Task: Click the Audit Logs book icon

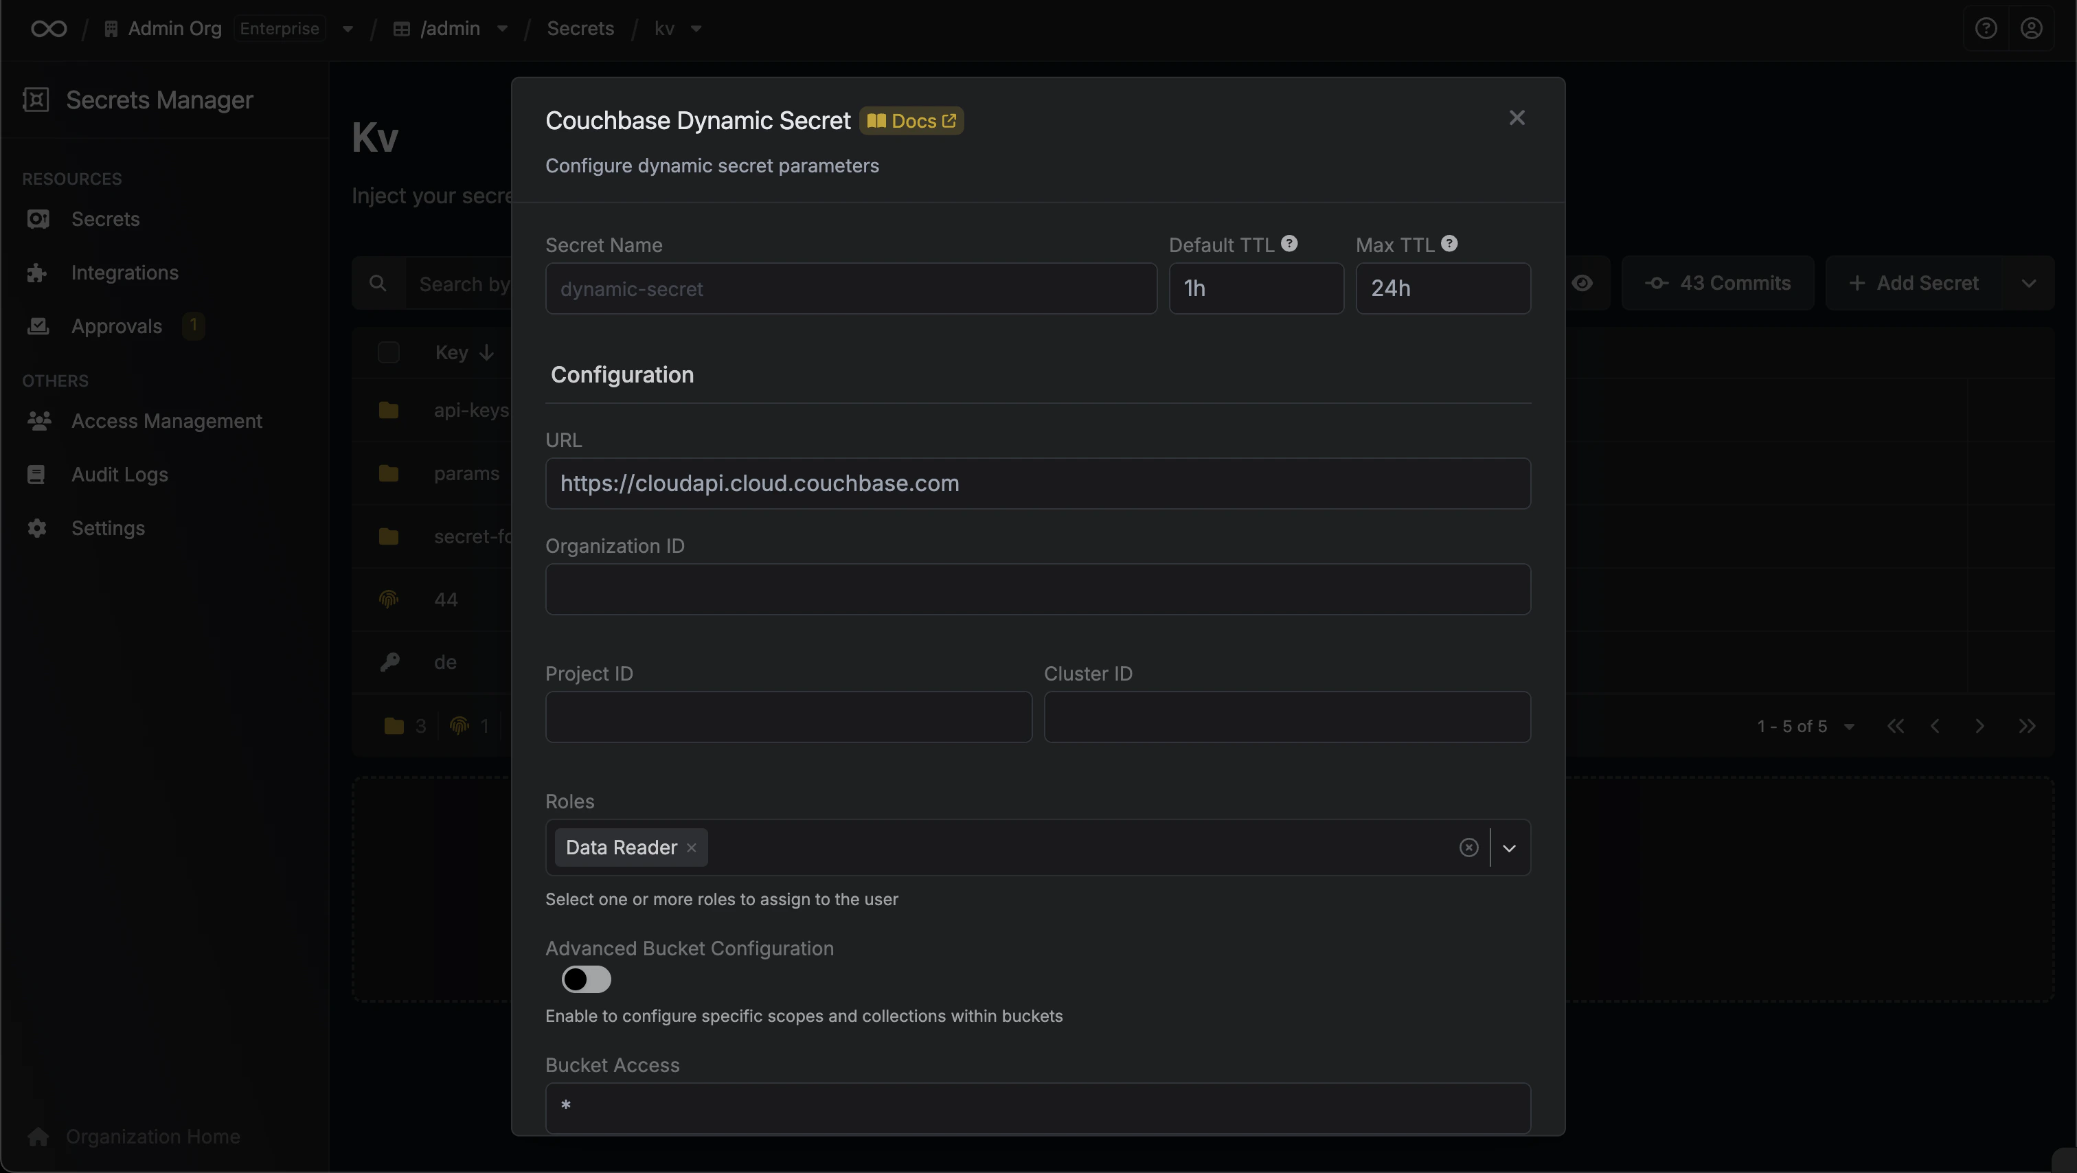Action: click(x=36, y=475)
